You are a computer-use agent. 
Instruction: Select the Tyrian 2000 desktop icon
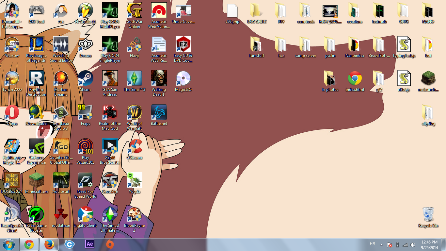[12, 81]
